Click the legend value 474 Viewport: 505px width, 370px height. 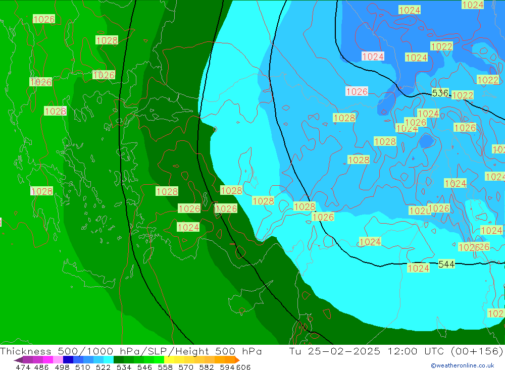tap(23, 367)
